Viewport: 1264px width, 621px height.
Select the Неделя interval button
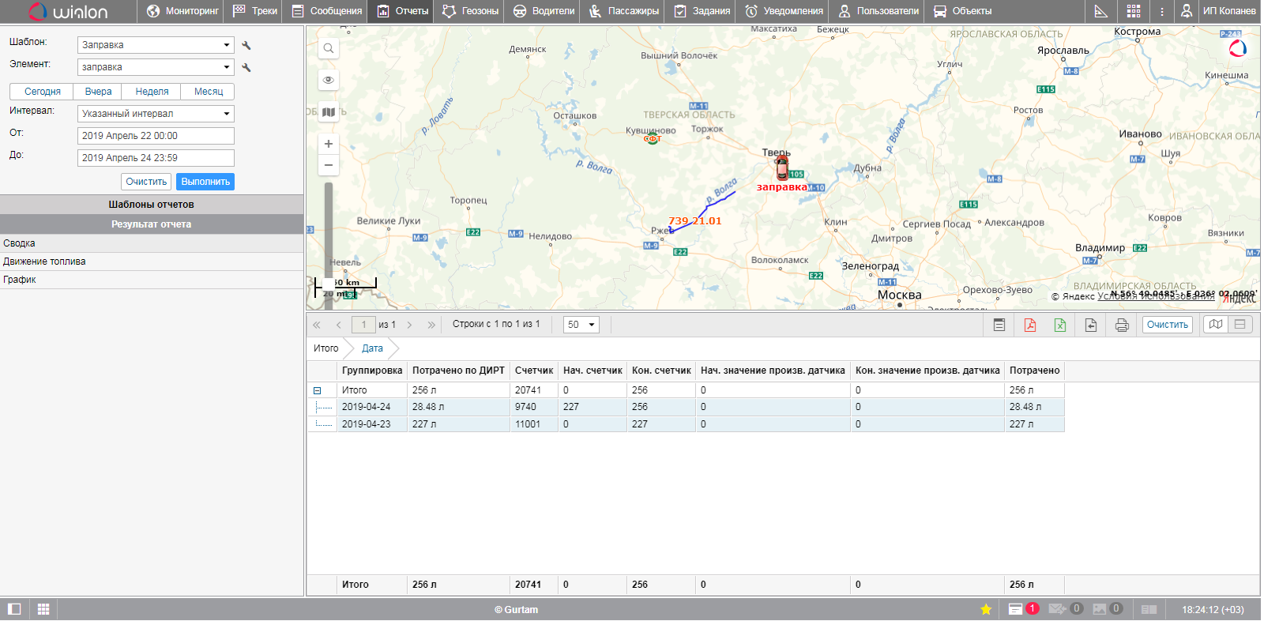pos(152,92)
